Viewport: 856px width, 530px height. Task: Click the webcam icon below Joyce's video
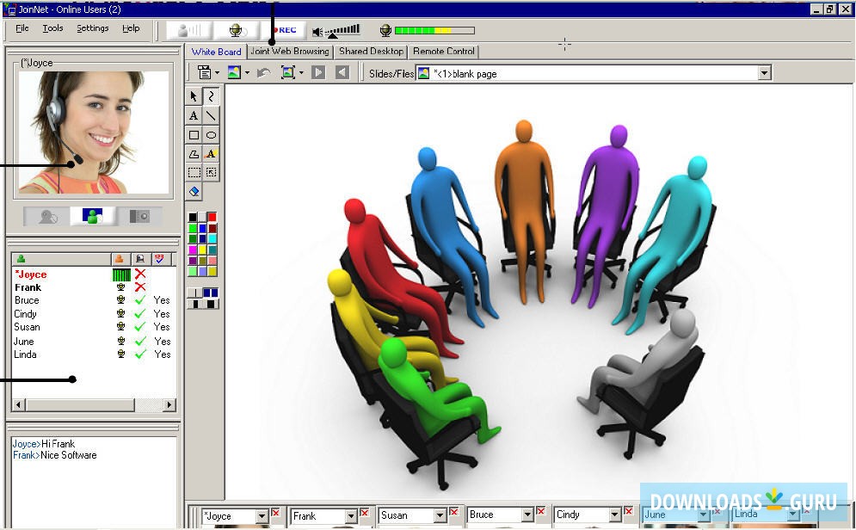pyautogui.click(x=47, y=217)
